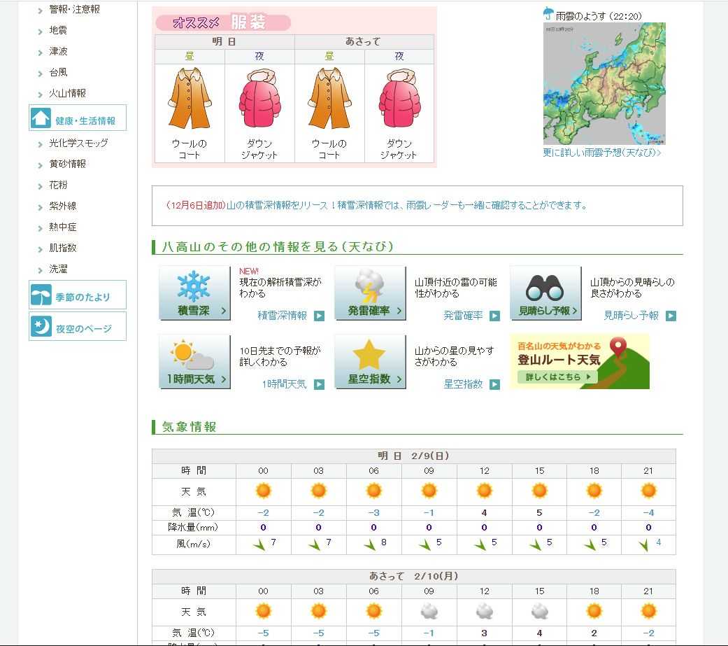Viewport: 728px width, 646px height.
Task: Select the 星空指数 star icon
Action: 370,362
